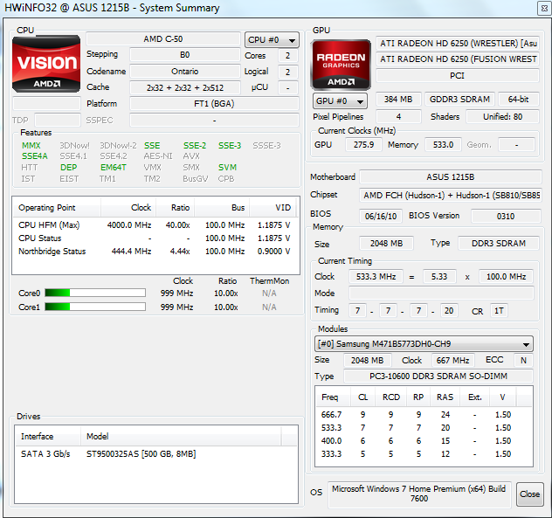This screenshot has height=518, width=552.
Task: Click the Stepping B0 field
Action: (x=185, y=55)
